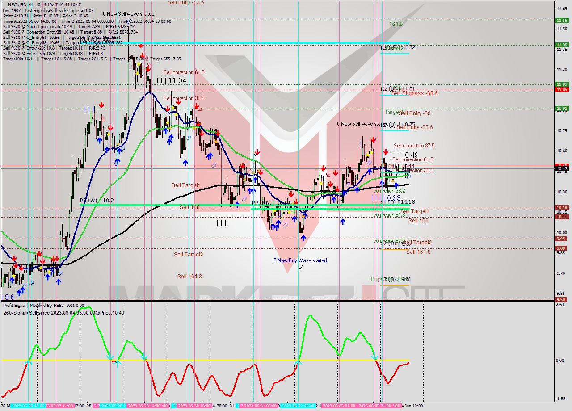Click the 'S1 (D) | 10.18' pivot label

398,202
